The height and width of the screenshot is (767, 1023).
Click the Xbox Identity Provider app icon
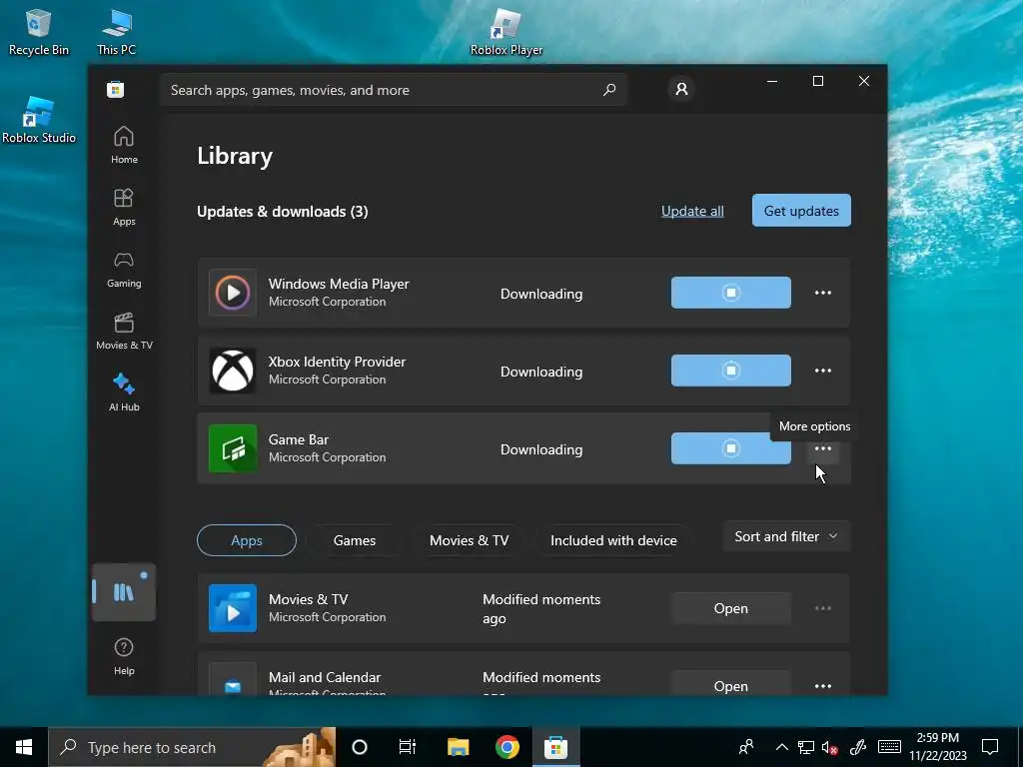(x=232, y=371)
